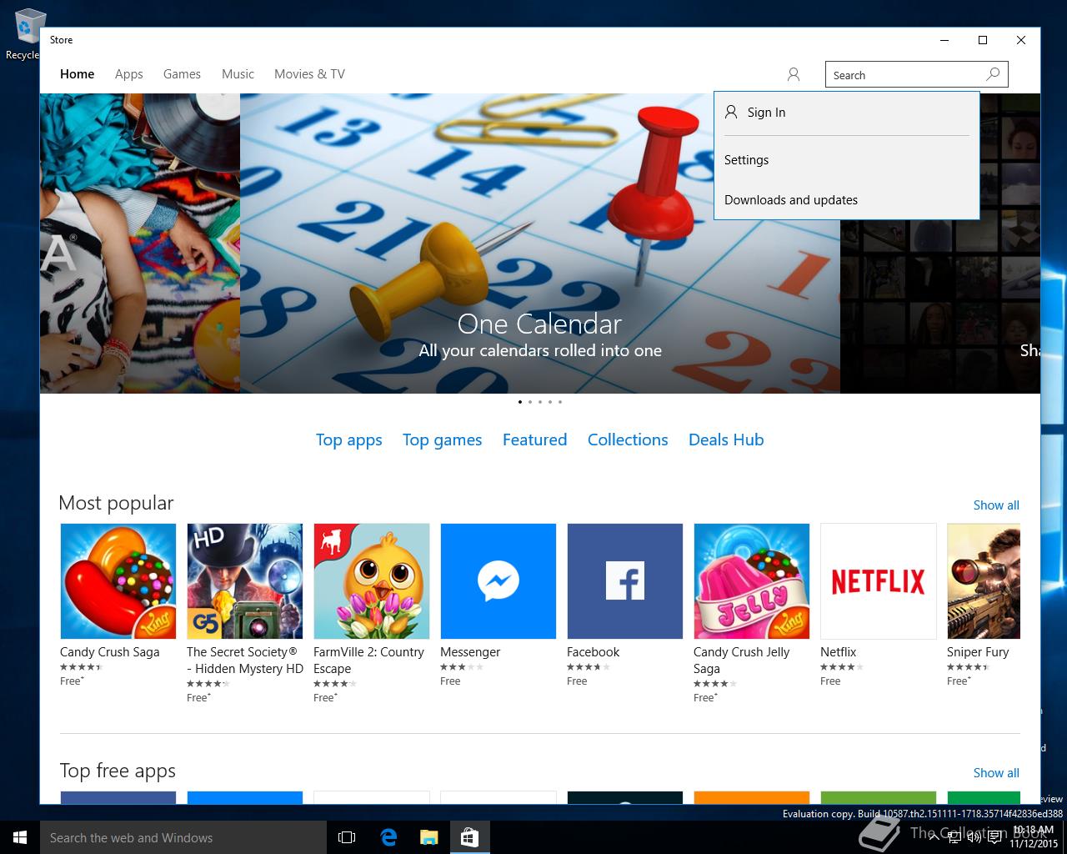1067x854 pixels.
Task: Show all Most popular apps
Action: coord(996,505)
